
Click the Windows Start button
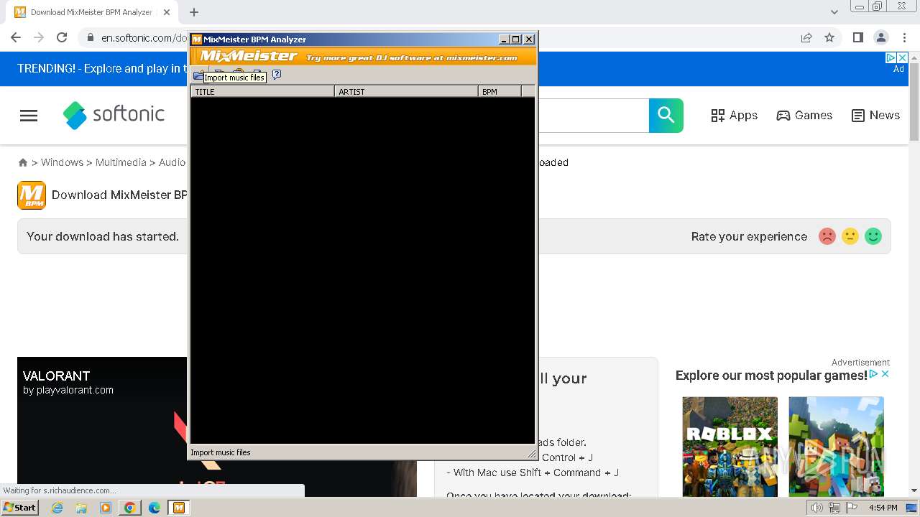(x=19, y=507)
